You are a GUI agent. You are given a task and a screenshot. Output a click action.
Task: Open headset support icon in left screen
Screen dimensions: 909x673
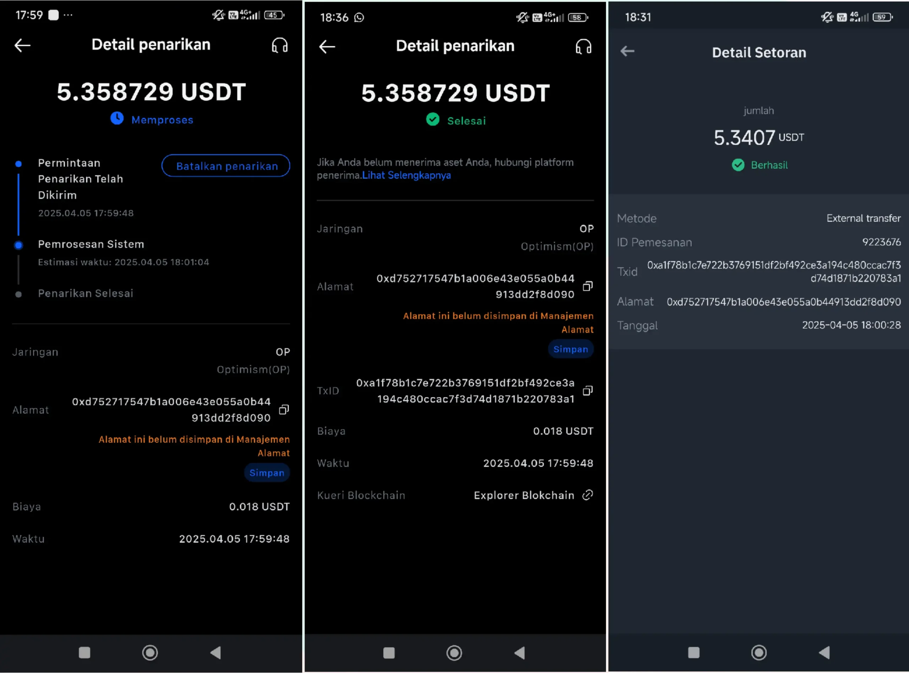[280, 45]
